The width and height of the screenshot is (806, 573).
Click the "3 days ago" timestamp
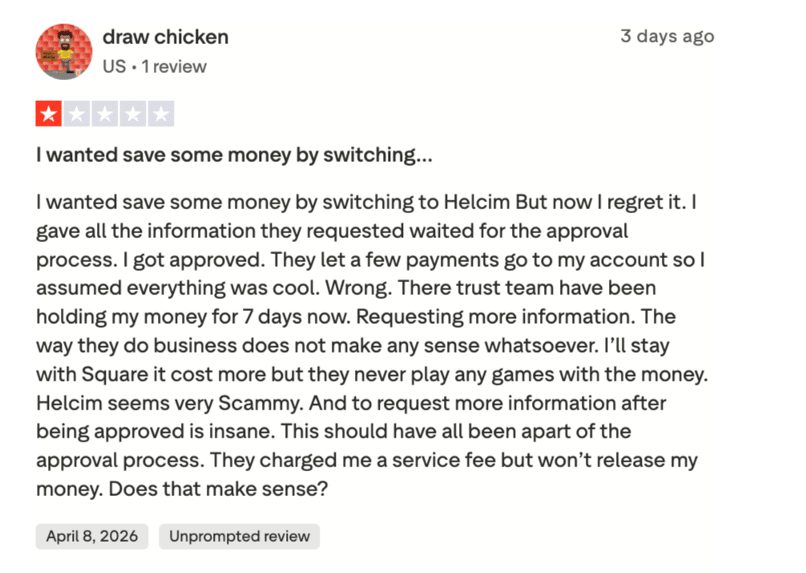coord(667,35)
